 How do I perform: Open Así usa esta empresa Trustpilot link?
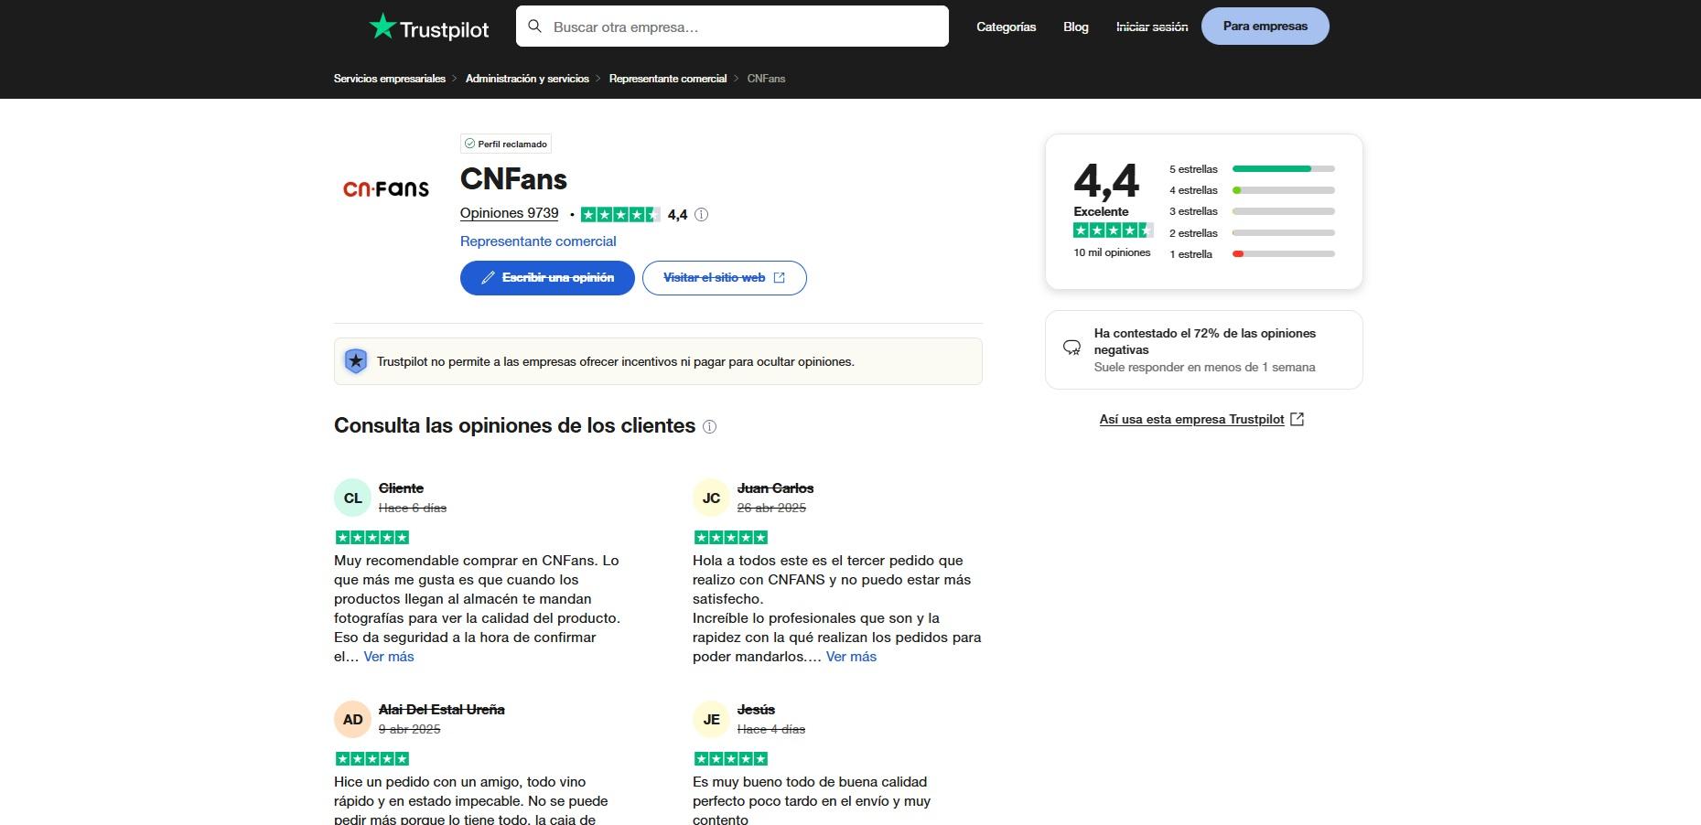click(x=1191, y=419)
